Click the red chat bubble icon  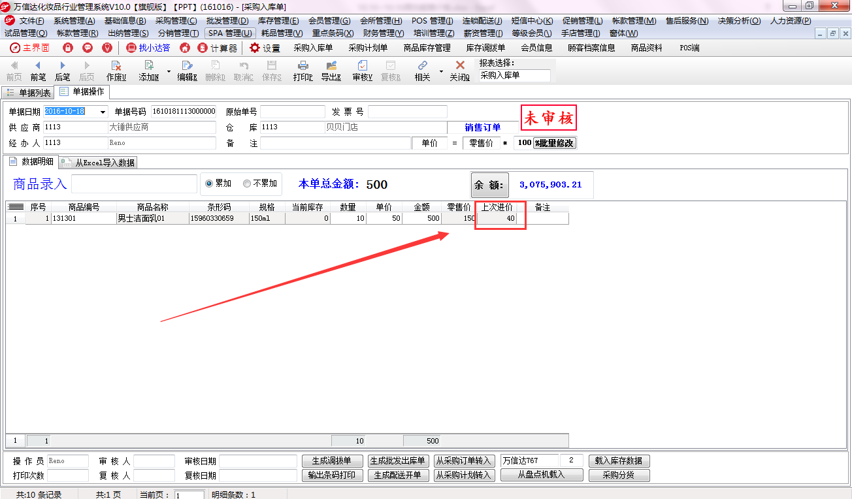click(88, 48)
